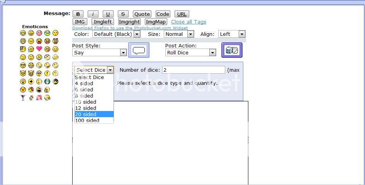Insert the light bulb idea emoticon

23,82
